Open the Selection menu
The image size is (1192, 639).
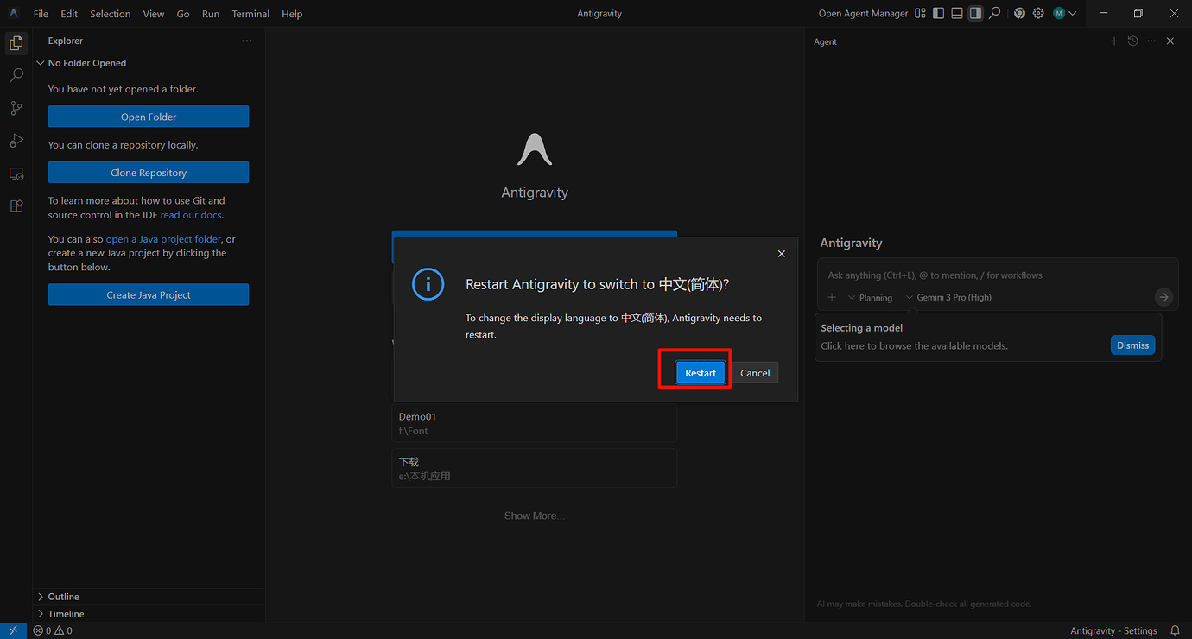[110, 14]
